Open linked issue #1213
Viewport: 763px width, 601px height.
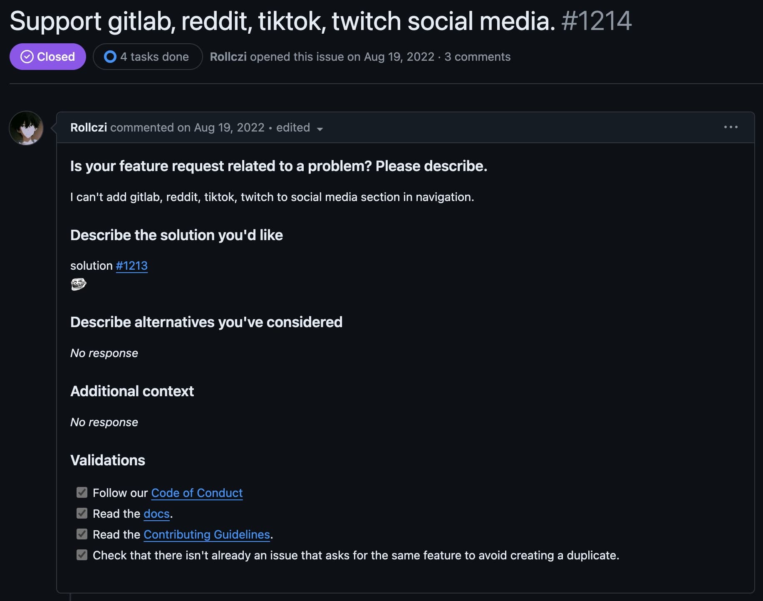[x=131, y=266]
